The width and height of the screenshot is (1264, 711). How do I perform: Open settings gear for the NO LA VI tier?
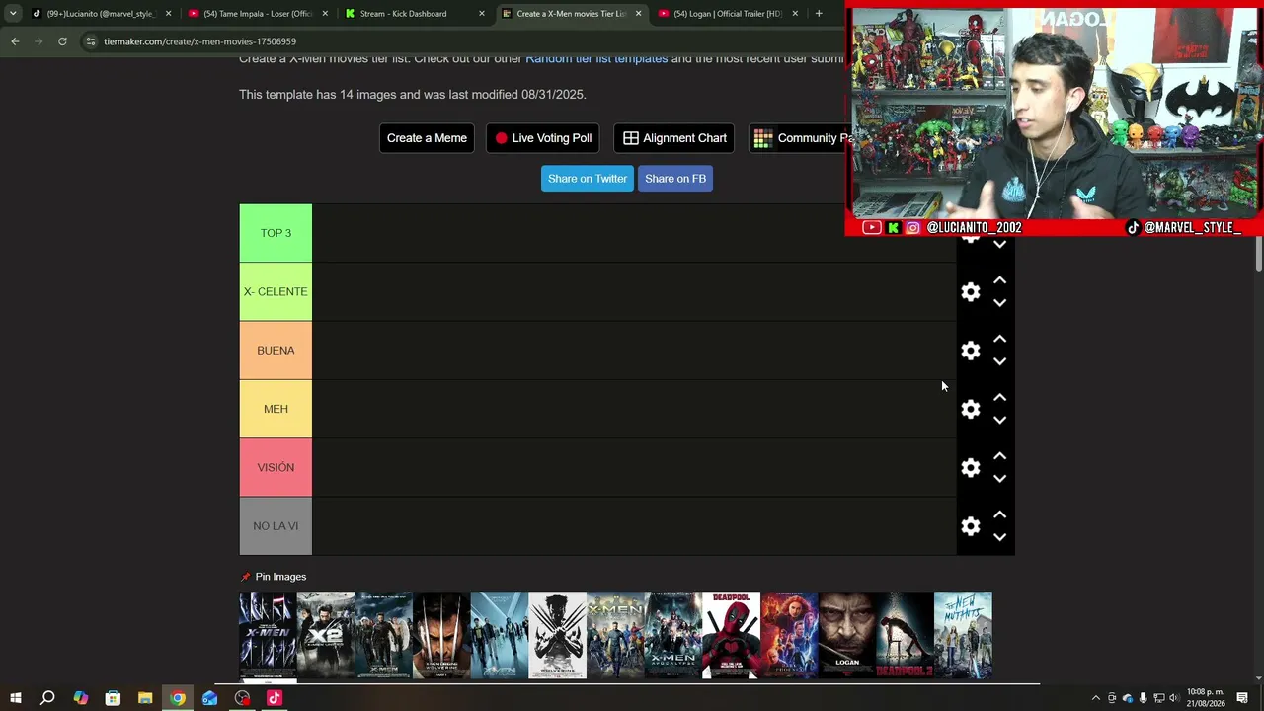971,526
